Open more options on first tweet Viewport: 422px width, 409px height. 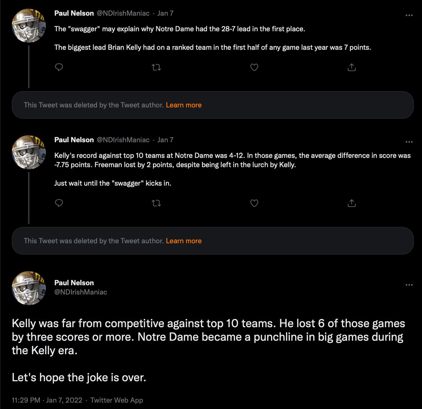point(409,15)
